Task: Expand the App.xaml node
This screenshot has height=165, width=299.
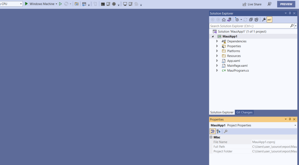Action: [x=217, y=60]
